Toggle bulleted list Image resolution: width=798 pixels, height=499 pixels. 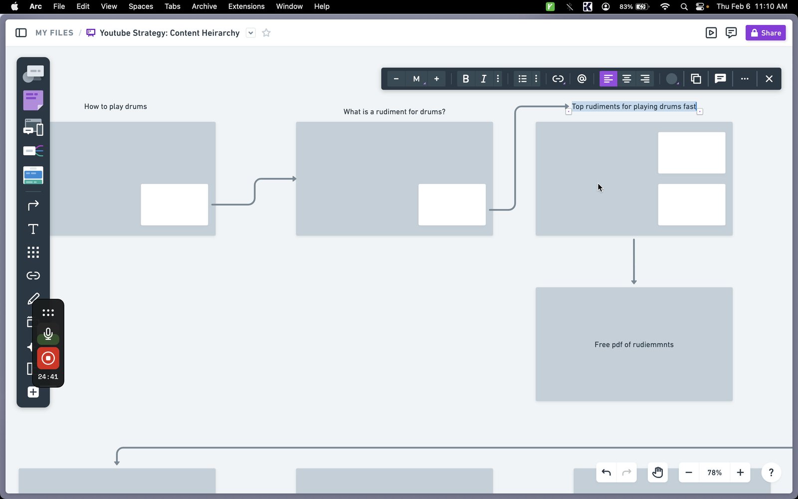pyautogui.click(x=522, y=79)
